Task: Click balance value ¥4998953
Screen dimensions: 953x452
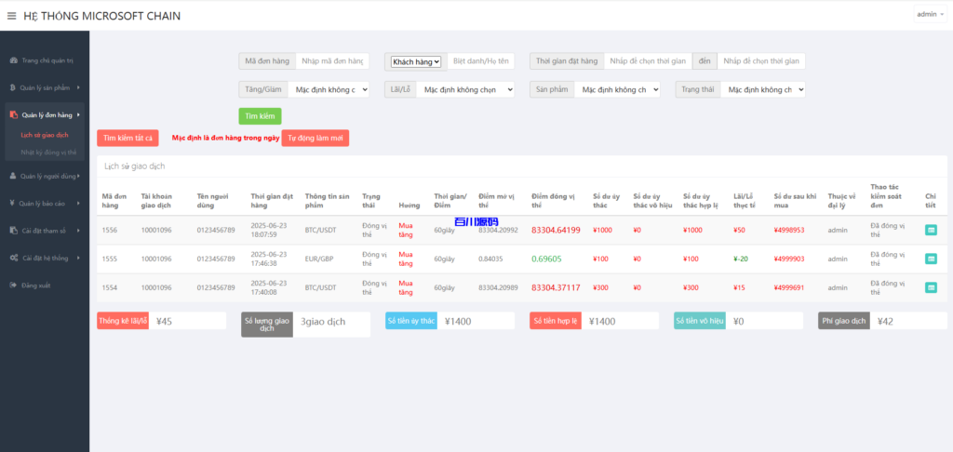Action: coord(789,231)
